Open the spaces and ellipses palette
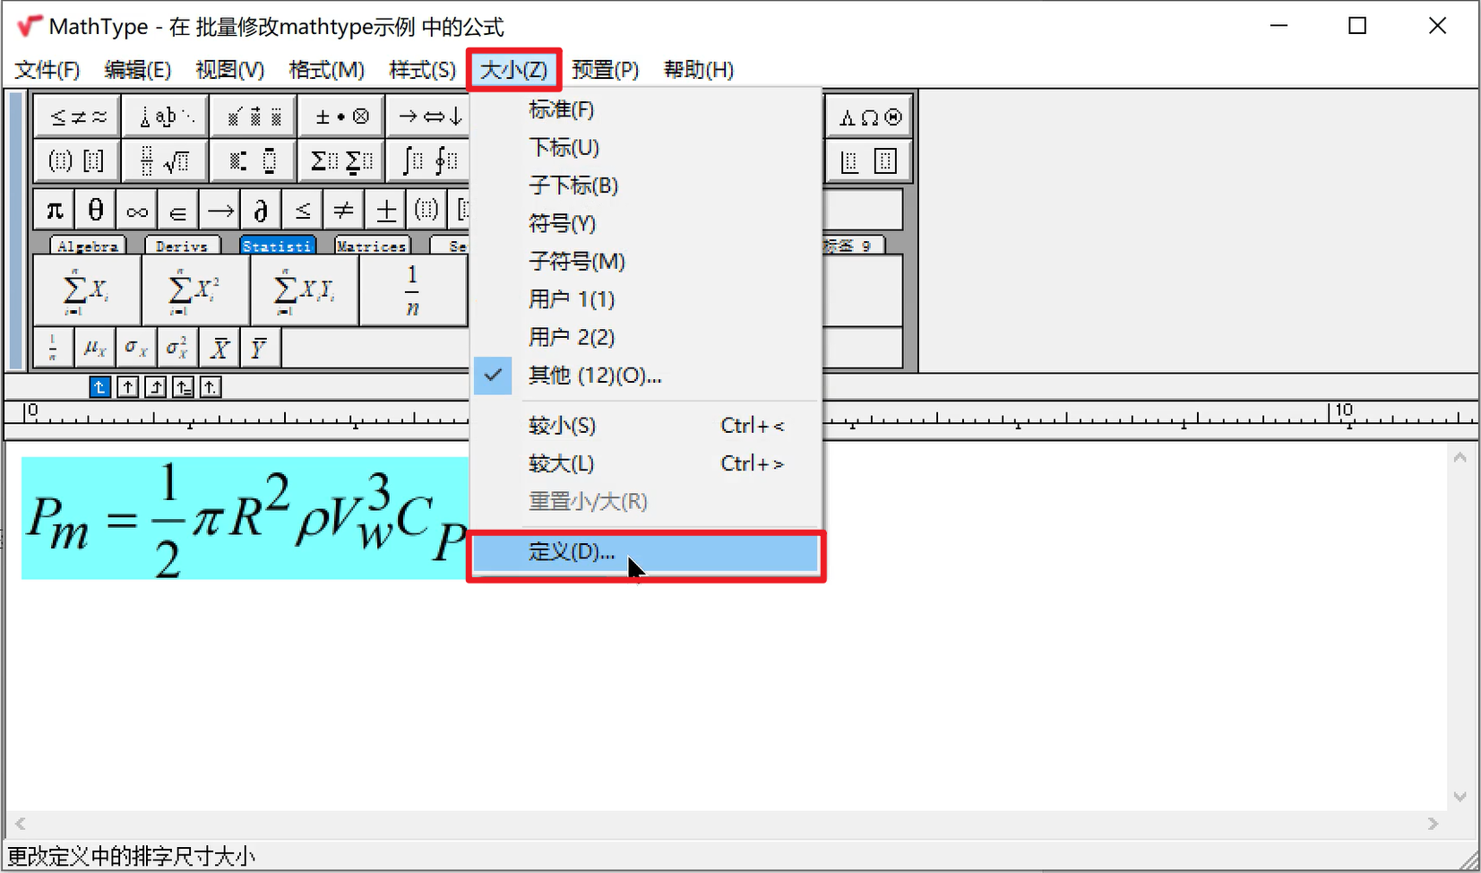The height and width of the screenshot is (873, 1481). (x=166, y=117)
